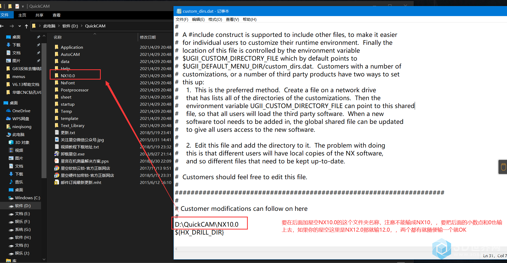Open V6.13帮助文档 quick access folder
The width and height of the screenshot is (507, 263).
[26, 84]
